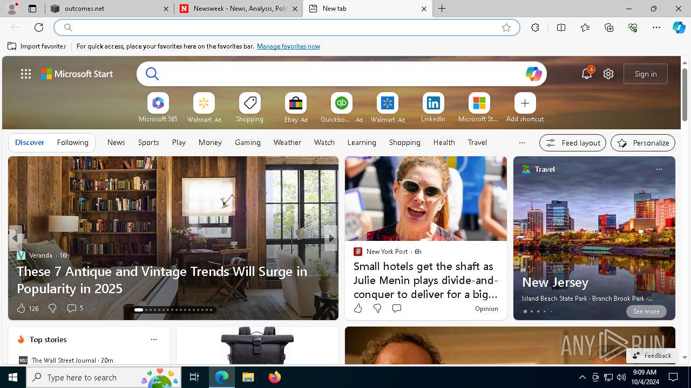Switch to the Newsweek tab
This screenshot has width=691, height=388.
click(x=238, y=9)
